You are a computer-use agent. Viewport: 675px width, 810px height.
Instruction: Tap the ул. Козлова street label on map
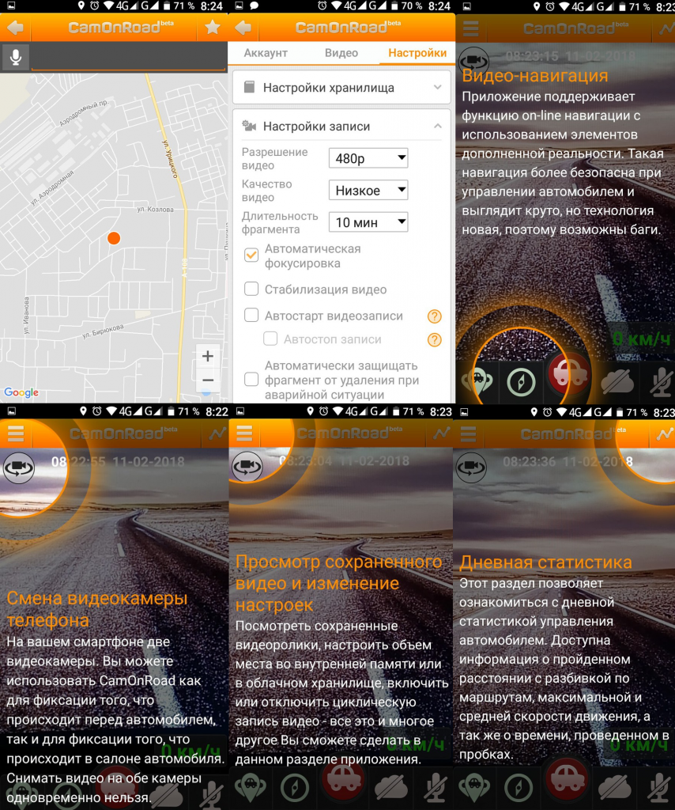tap(156, 209)
